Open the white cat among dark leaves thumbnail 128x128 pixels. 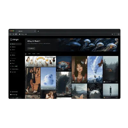95,91
